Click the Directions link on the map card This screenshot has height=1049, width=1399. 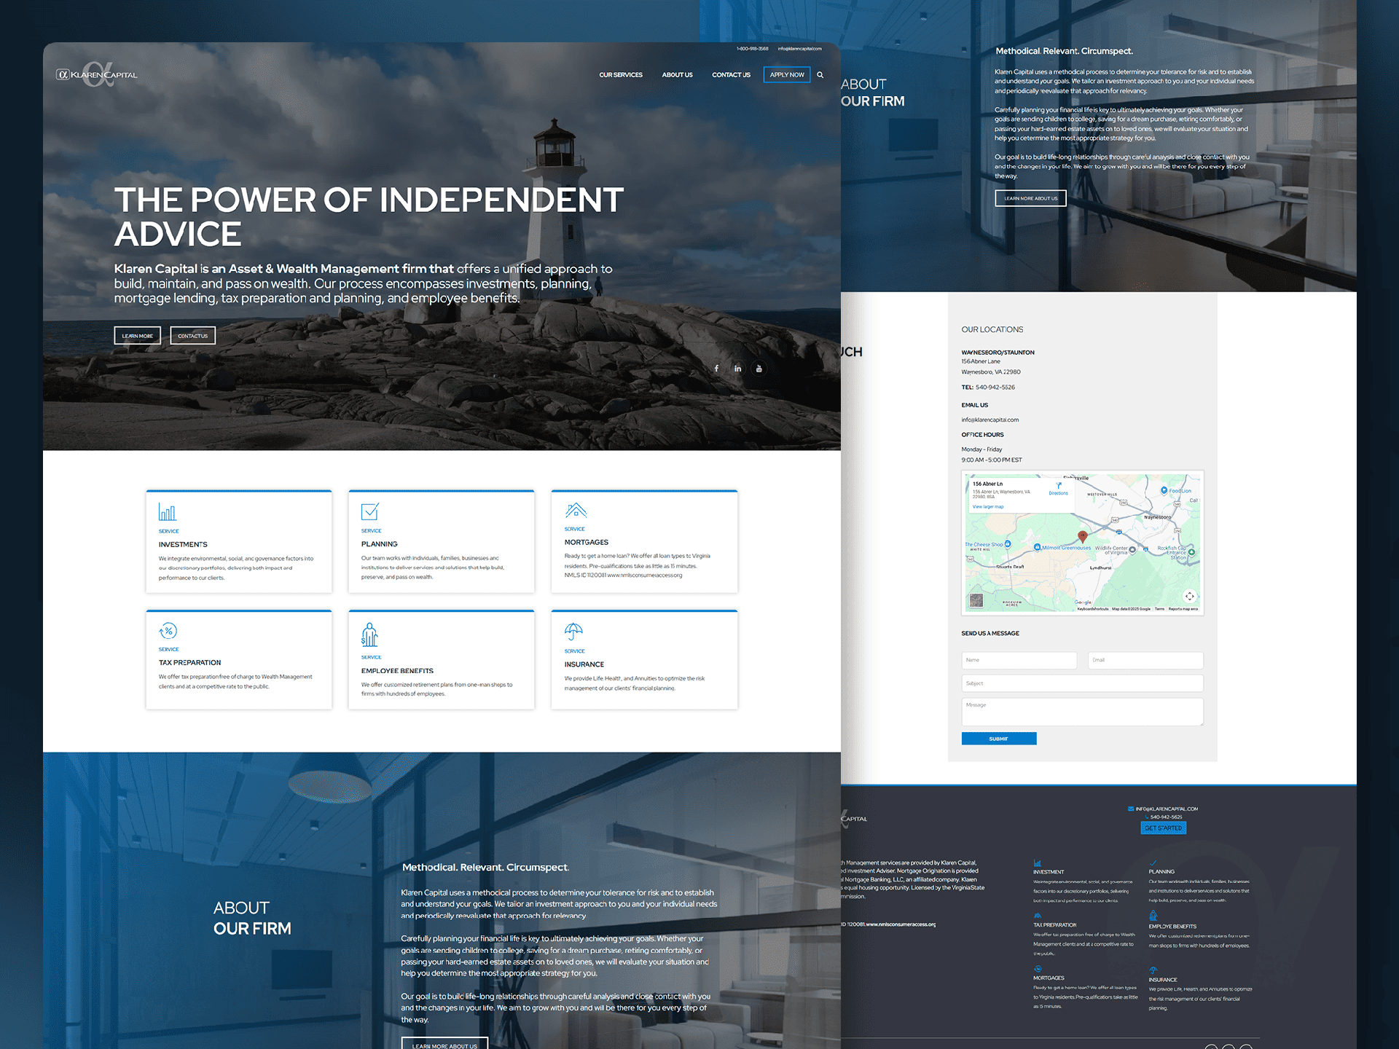(1059, 493)
